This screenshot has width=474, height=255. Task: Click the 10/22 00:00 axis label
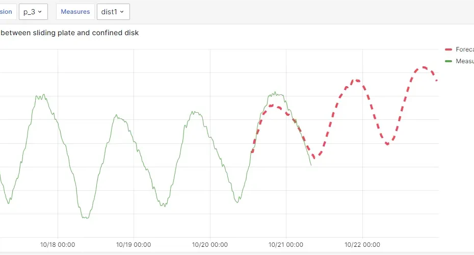pyautogui.click(x=362, y=245)
